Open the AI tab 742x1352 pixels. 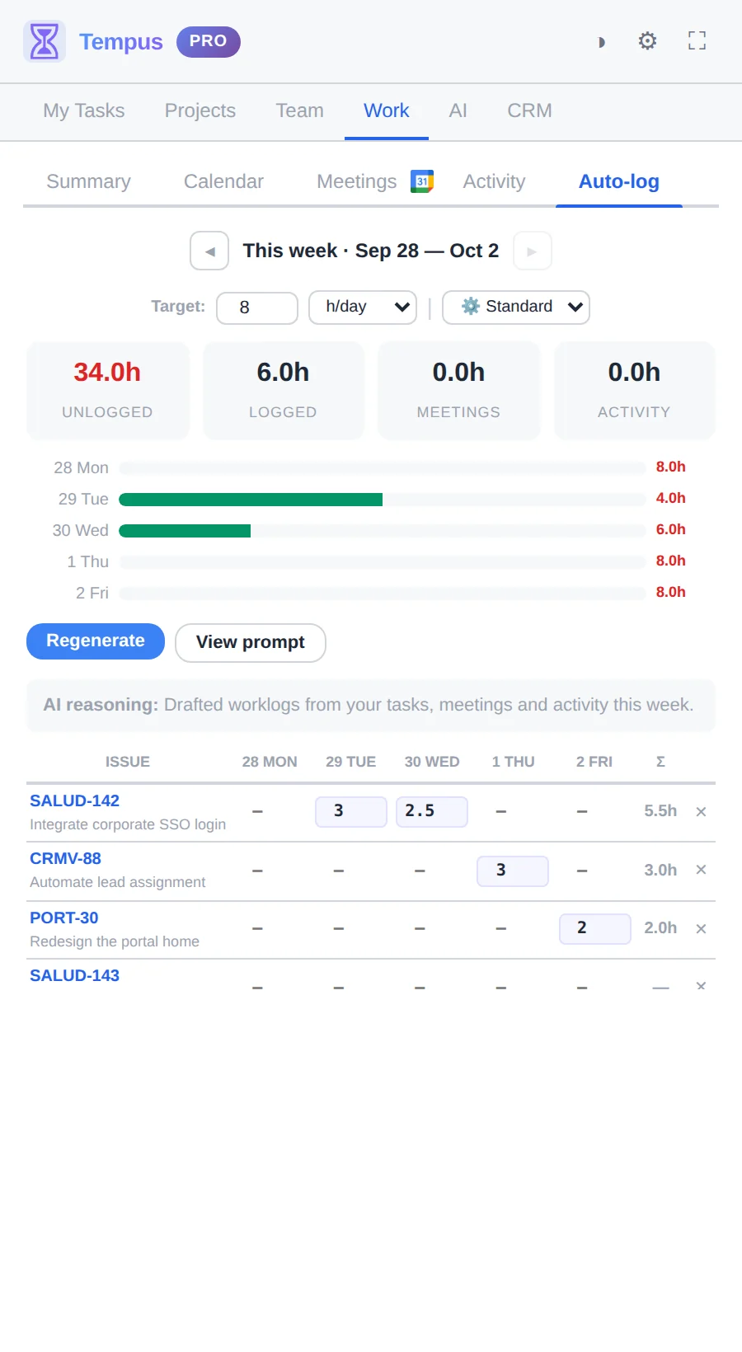click(x=458, y=110)
